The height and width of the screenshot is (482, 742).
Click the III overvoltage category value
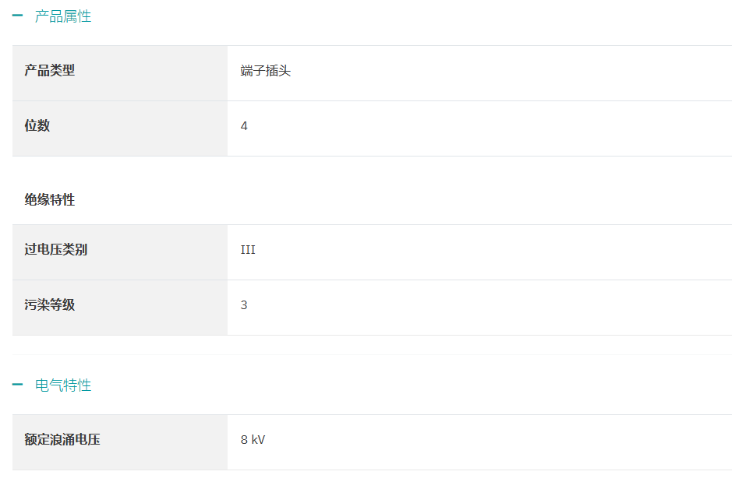pos(248,249)
